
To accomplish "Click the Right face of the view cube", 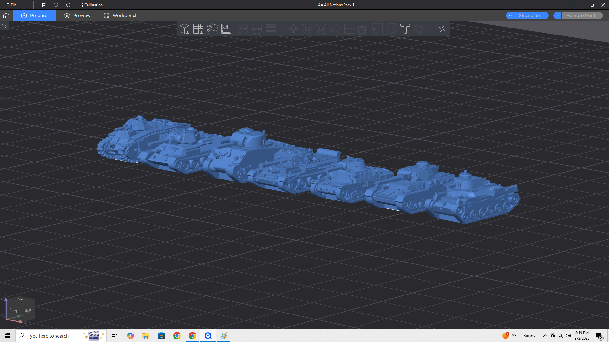I will click(28, 310).
